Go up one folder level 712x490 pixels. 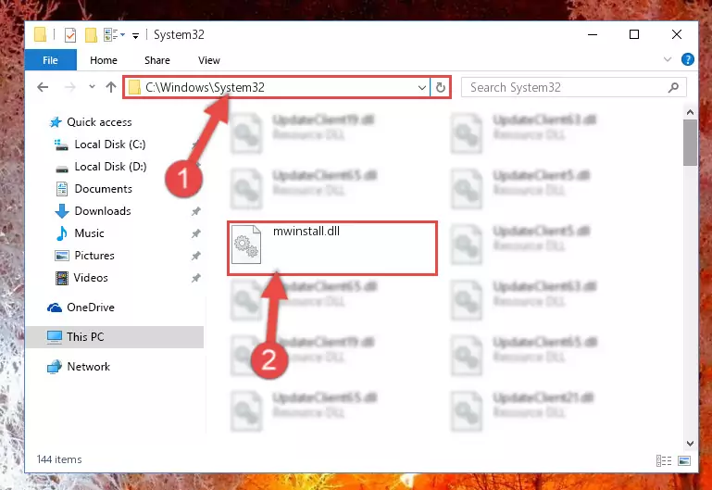(111, 87)
